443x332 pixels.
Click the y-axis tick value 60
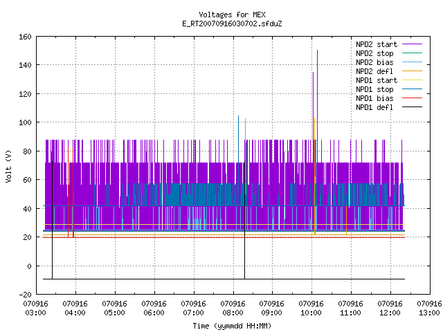click(x=28, y=180)
